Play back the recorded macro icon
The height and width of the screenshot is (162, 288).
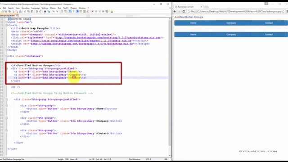99,11
